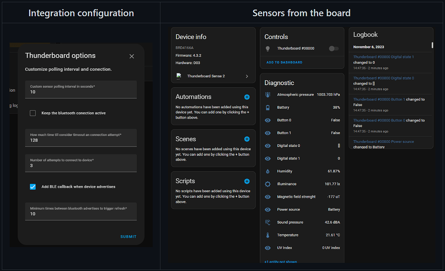Screen dimensions: 445x271
Task: Select the thermometer icon beside Temperature
Action: (268, 235)
